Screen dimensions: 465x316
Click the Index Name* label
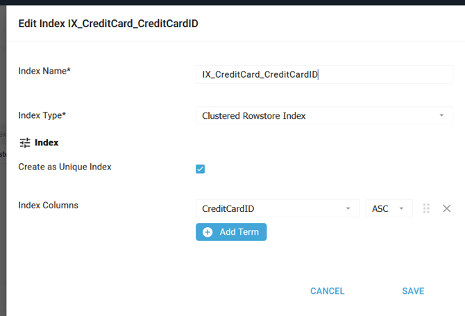coord(44,70)
